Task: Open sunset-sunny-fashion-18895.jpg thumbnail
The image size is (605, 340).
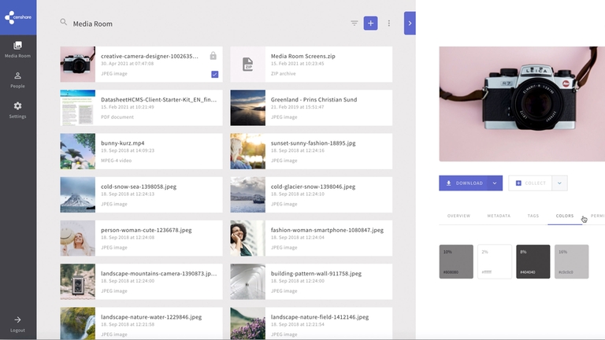Action: point(247,151)
